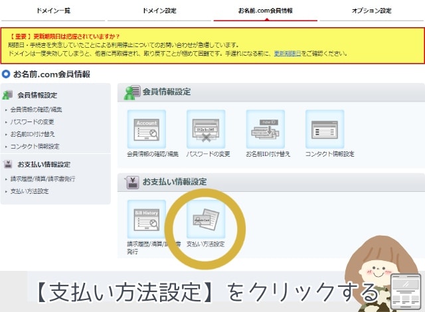
Task: Click the 請求履歴/清算 label under Bill History
Action: pyautogui.click(x=153, y=248)
